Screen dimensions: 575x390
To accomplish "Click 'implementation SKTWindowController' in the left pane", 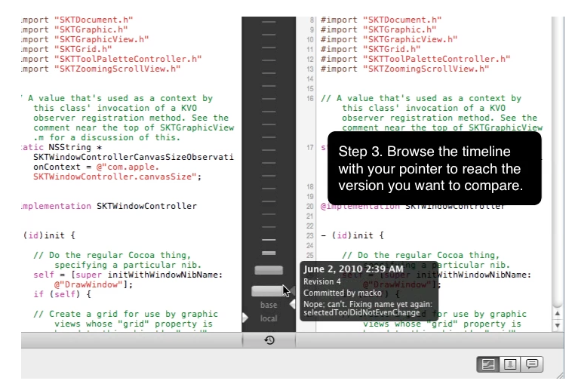I will pos(109,206).
